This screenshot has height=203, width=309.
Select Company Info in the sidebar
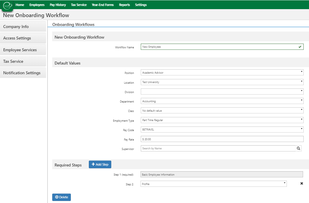click(23, 27)
